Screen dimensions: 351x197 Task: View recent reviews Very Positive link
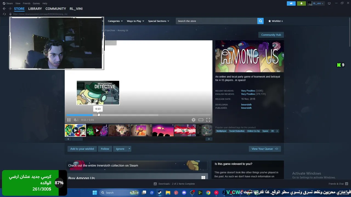pos(248,91)
